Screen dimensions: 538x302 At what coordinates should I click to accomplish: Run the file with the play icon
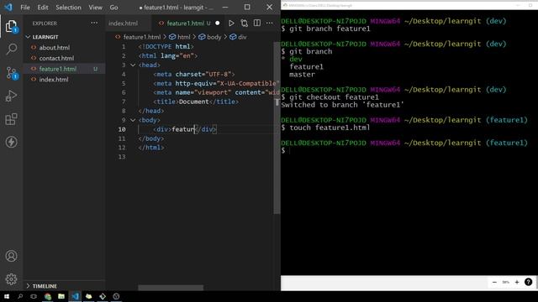point(231,23)
